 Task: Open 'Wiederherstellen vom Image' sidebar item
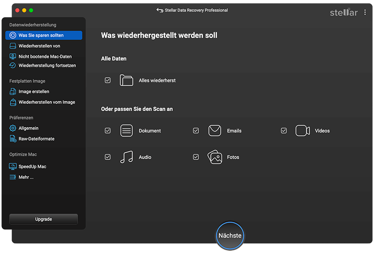(x=44, y=102)
